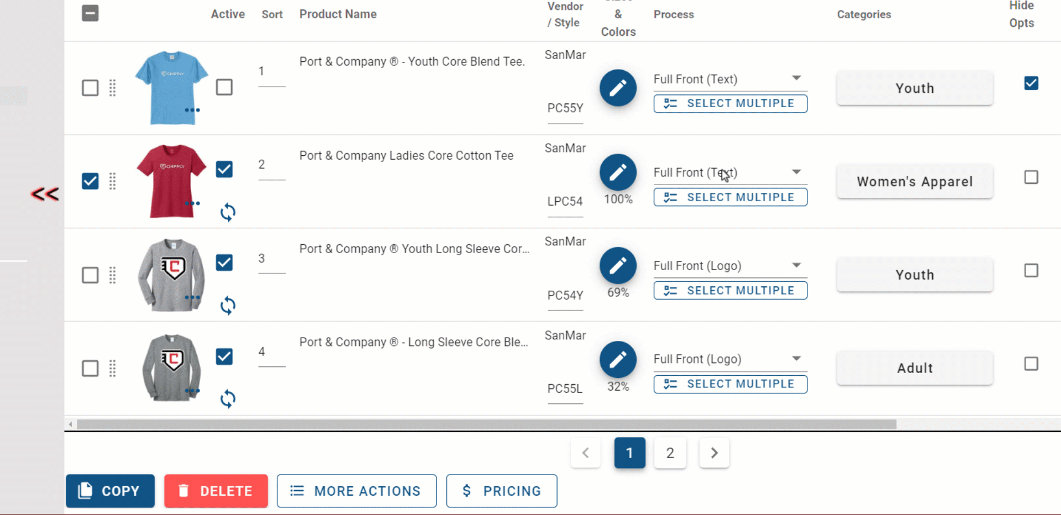Viewport: 1061px width, 515px height.
Task: Edit sizes and colors for PC55L
Action: (618, 360)
